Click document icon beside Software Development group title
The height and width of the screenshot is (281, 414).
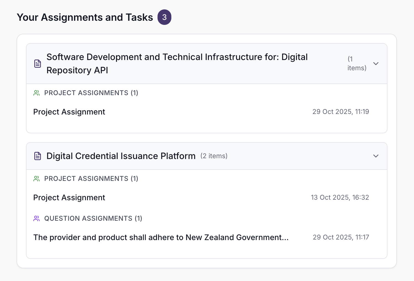[x=38, y=64]
